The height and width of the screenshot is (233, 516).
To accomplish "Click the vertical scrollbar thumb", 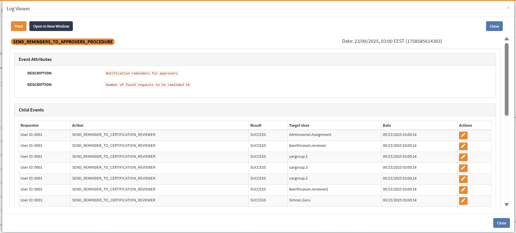I will (506, 79).
